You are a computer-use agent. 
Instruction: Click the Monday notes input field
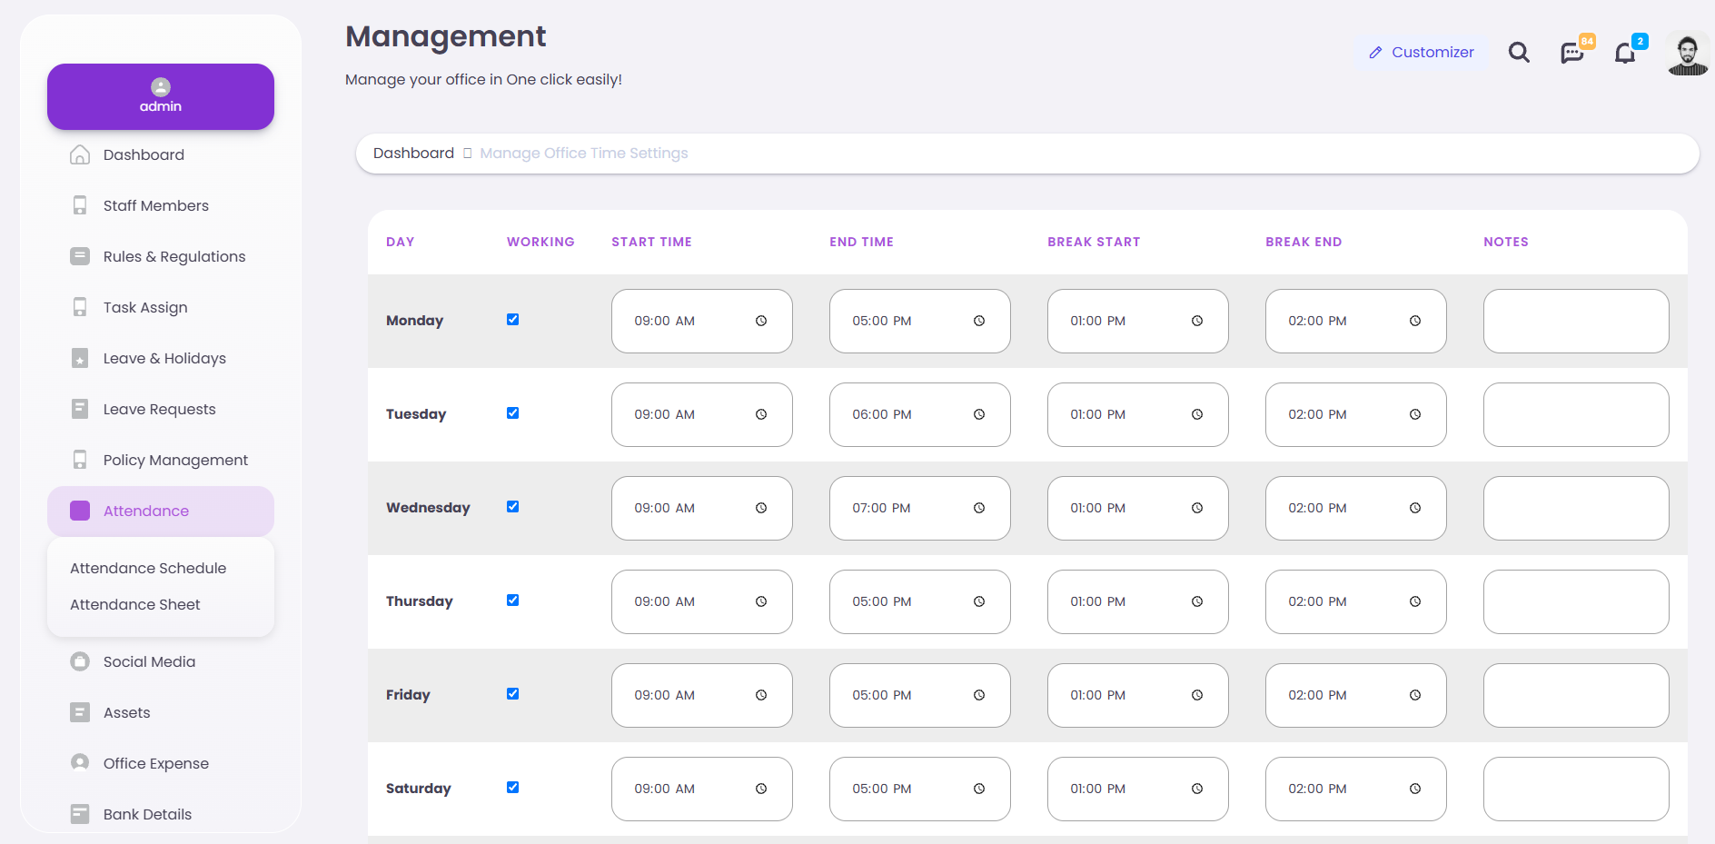1576,321
